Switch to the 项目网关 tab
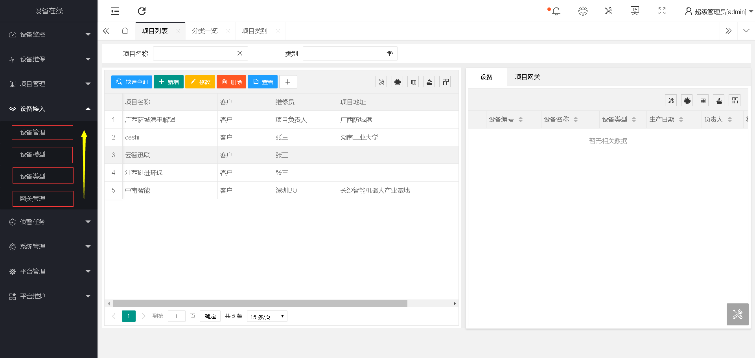 (x=528, y=77)
